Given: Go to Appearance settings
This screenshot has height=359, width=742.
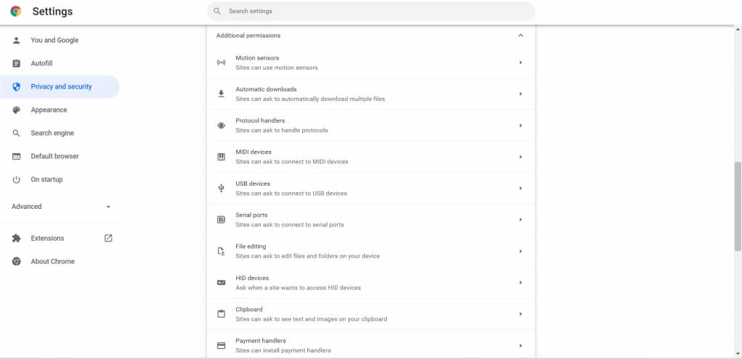Looking at the screenshot, I should pyautogui.click(x=49, y=110).
